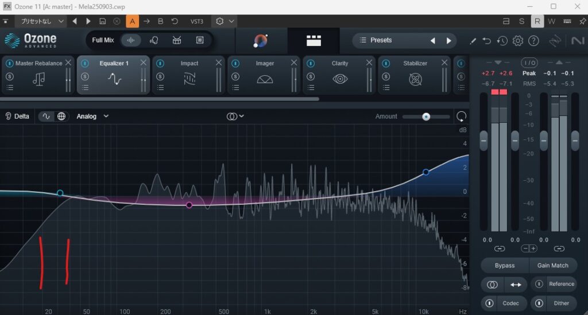Toggle power of Master Rebalance module
Image resolution: width=588 pixels, height=315 pixels.
(10, 63)
